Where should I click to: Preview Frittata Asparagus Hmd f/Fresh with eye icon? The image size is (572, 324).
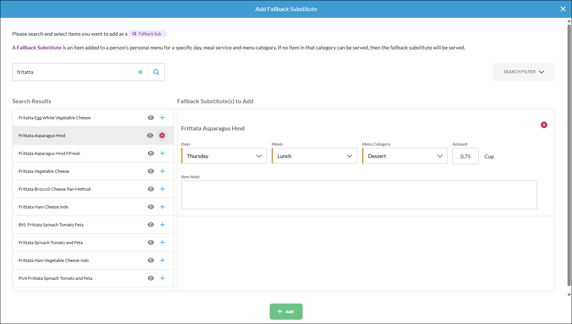151,153
